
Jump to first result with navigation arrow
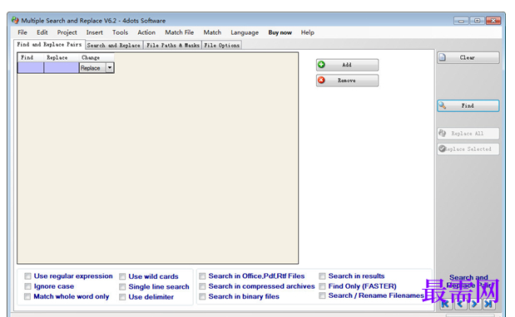[445, 305]
